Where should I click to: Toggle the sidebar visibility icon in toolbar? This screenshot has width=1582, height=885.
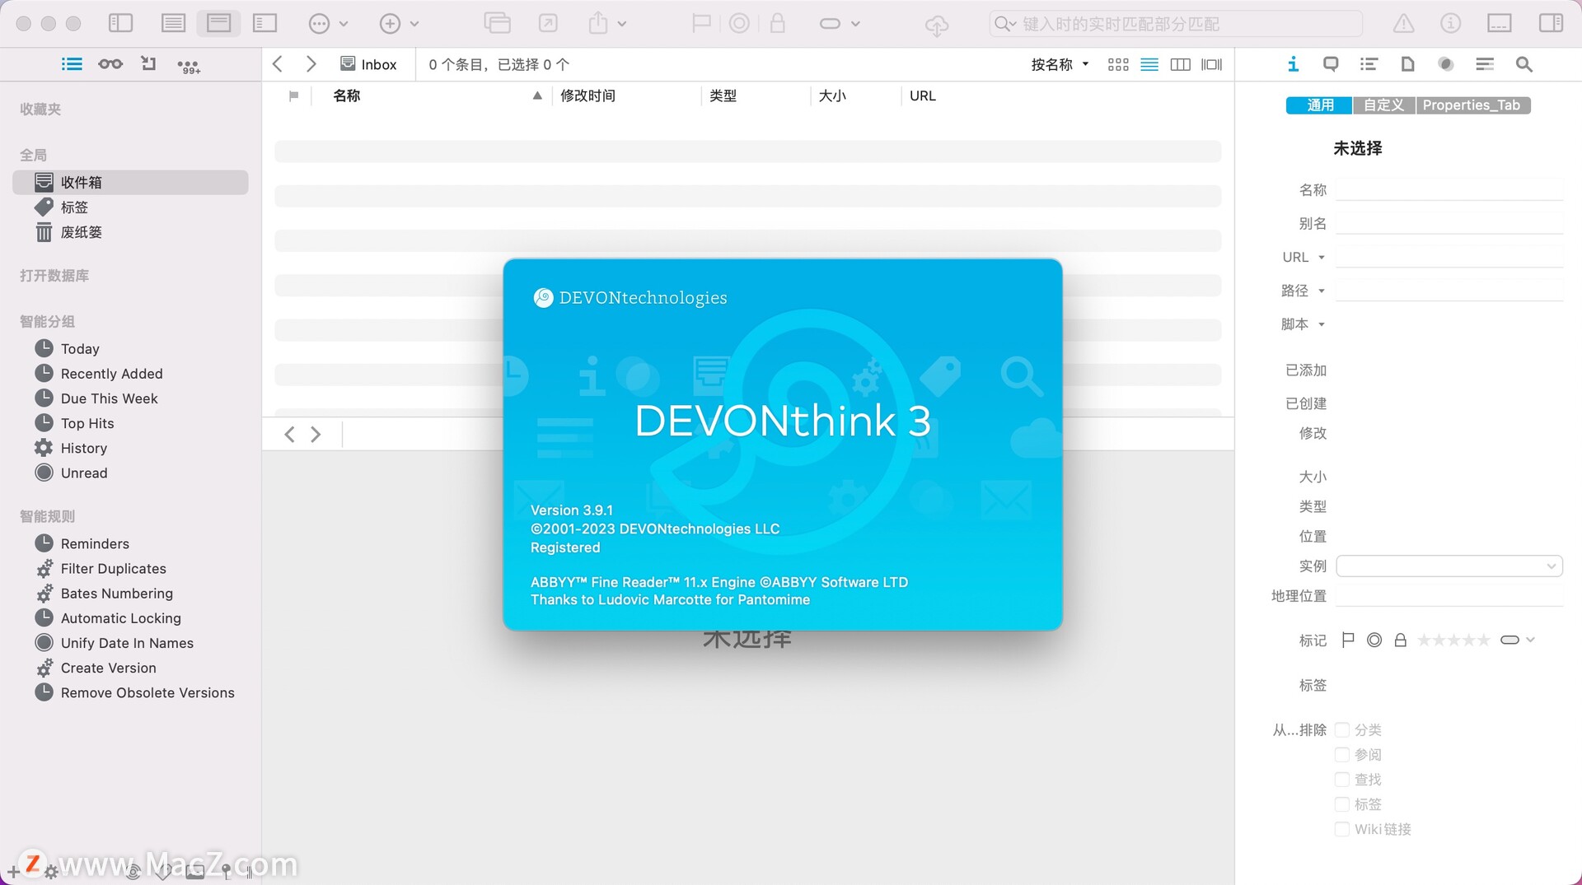121,23
